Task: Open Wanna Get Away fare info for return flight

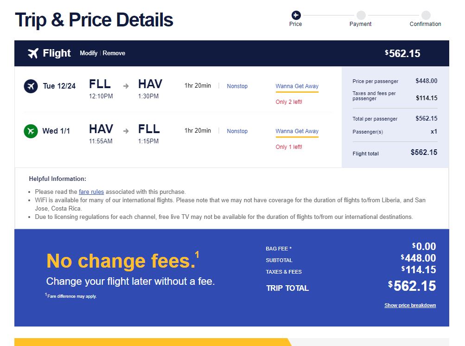Action: pyautogui.click(x=297, y=131)
